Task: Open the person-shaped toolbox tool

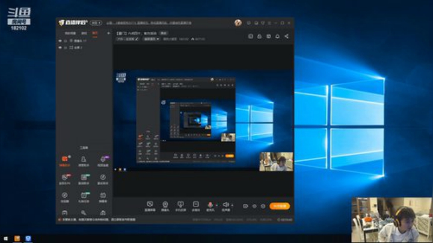Action: (x=84, y=161)
